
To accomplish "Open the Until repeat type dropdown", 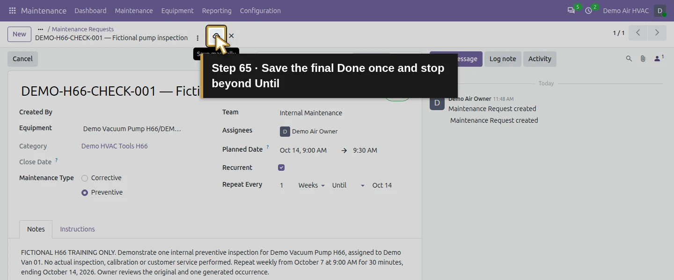I will 348,185.
